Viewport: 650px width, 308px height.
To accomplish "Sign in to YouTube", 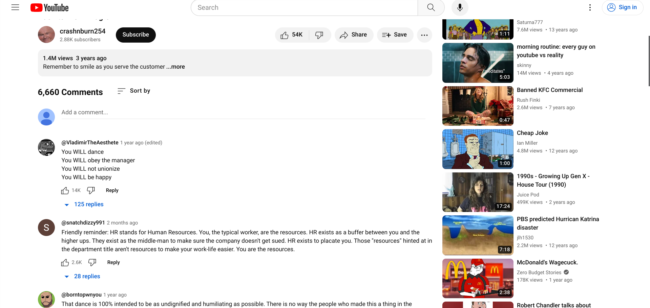I will pos(622,7).
